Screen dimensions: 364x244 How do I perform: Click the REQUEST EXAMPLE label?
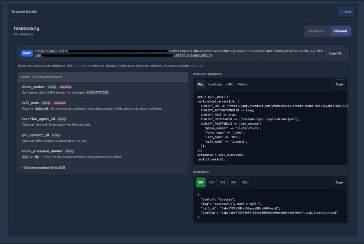(x=208, y=74)
